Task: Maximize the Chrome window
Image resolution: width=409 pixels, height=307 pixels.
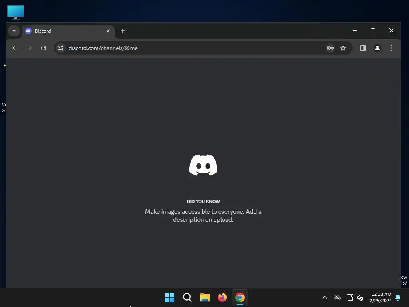Action: point(373,30)
